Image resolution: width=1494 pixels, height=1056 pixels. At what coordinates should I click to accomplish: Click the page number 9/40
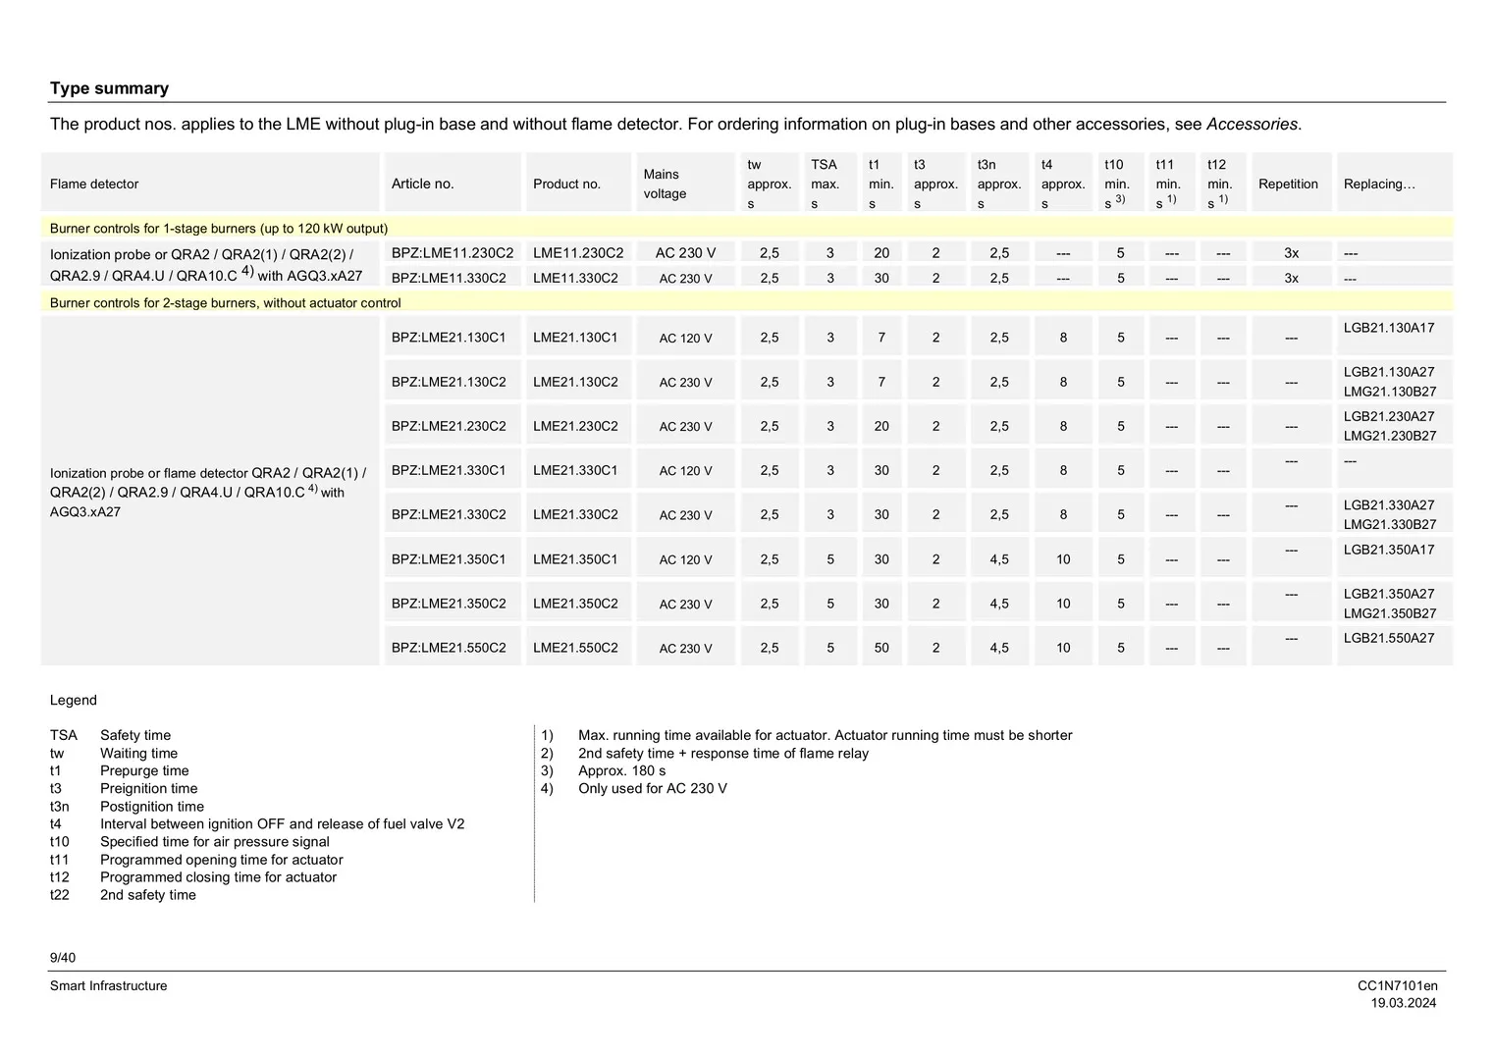[63, 958]
